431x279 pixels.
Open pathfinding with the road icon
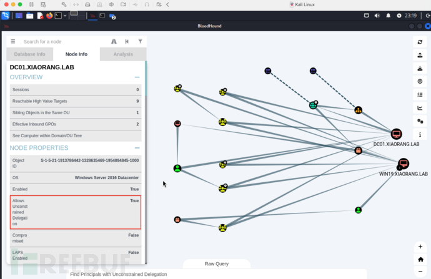pos(114,41)
